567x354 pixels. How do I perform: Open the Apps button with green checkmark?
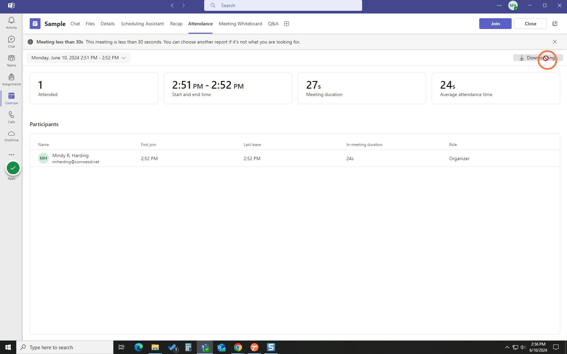13,168
